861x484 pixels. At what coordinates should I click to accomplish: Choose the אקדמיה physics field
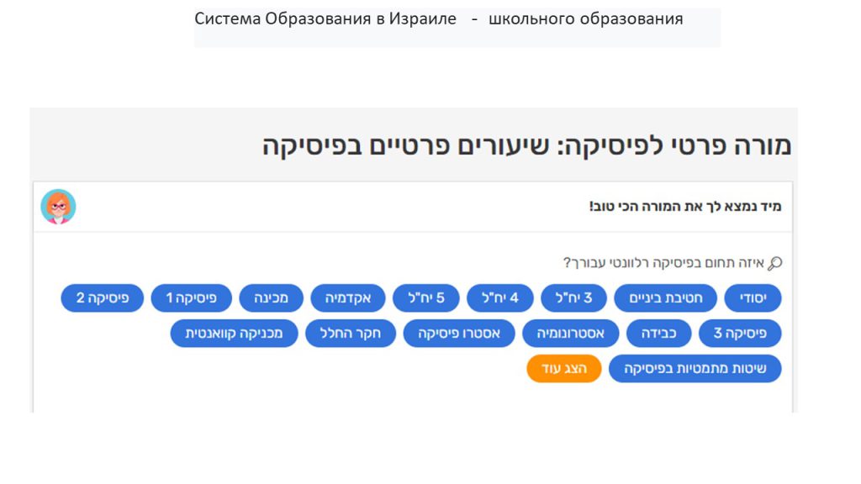(x=348, y=298)
